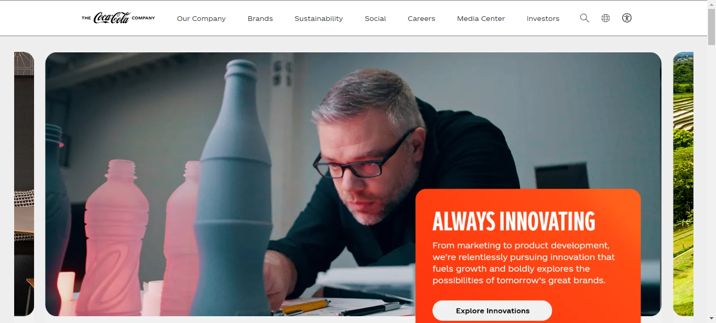This screenshot has height=323, width=716.
Task: Open the globe language selector
Action: coord(605,18)
